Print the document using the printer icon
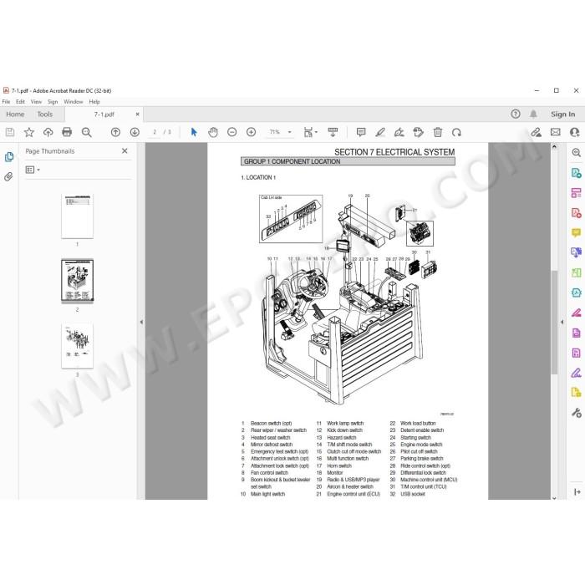The width and height of the screenshot is (585, 585). pyautogui.click(x=67, y=132)
